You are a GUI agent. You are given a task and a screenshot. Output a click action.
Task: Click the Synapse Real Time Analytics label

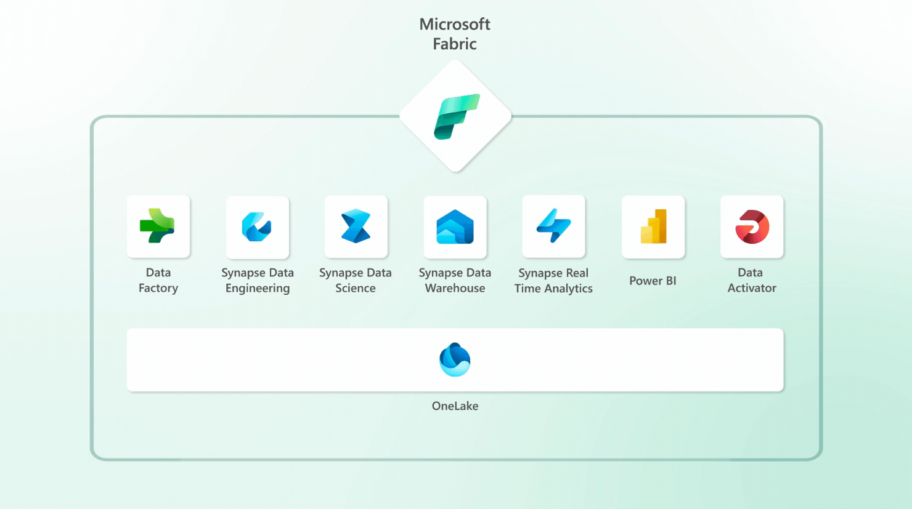click(x=553, y=280)
